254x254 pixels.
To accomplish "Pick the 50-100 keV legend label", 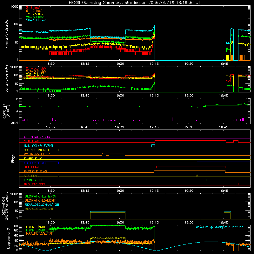I will click(36, 20).
